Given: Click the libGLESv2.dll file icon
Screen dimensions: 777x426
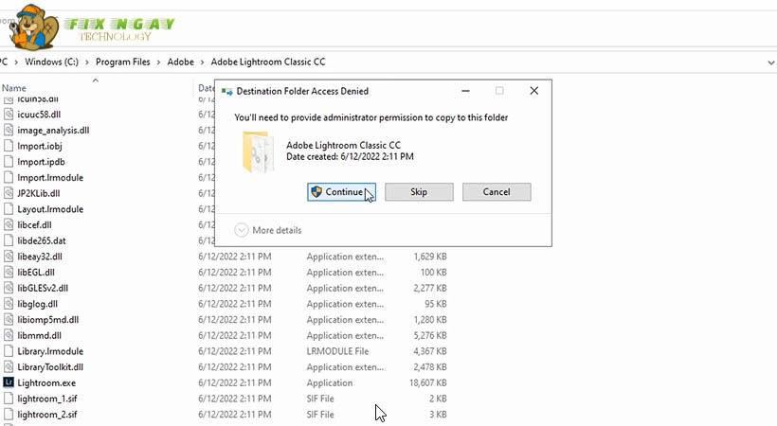Looking at the screenshot, I should [x=9, y=288].
